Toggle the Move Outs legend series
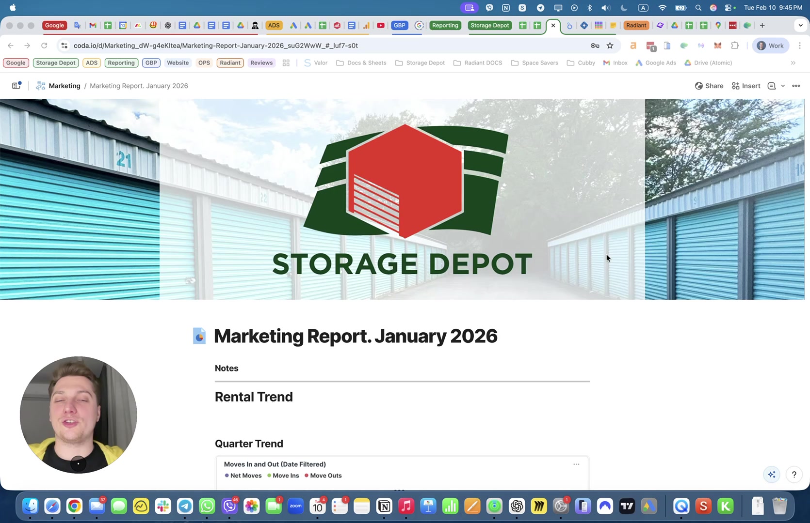 (323, 476)
